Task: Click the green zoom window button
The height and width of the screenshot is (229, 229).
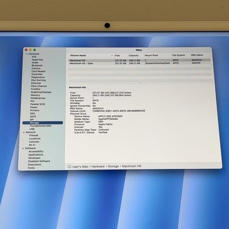Action: 35,50
